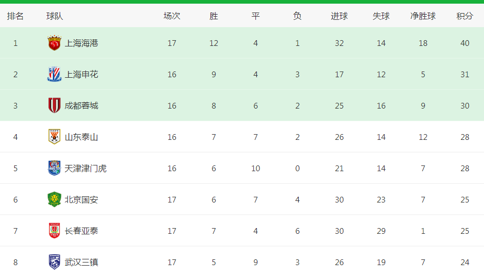The height and width of the screenshot is (274, 484).
Task: Open the 上海海港 team name link
Action: point(81,43)
